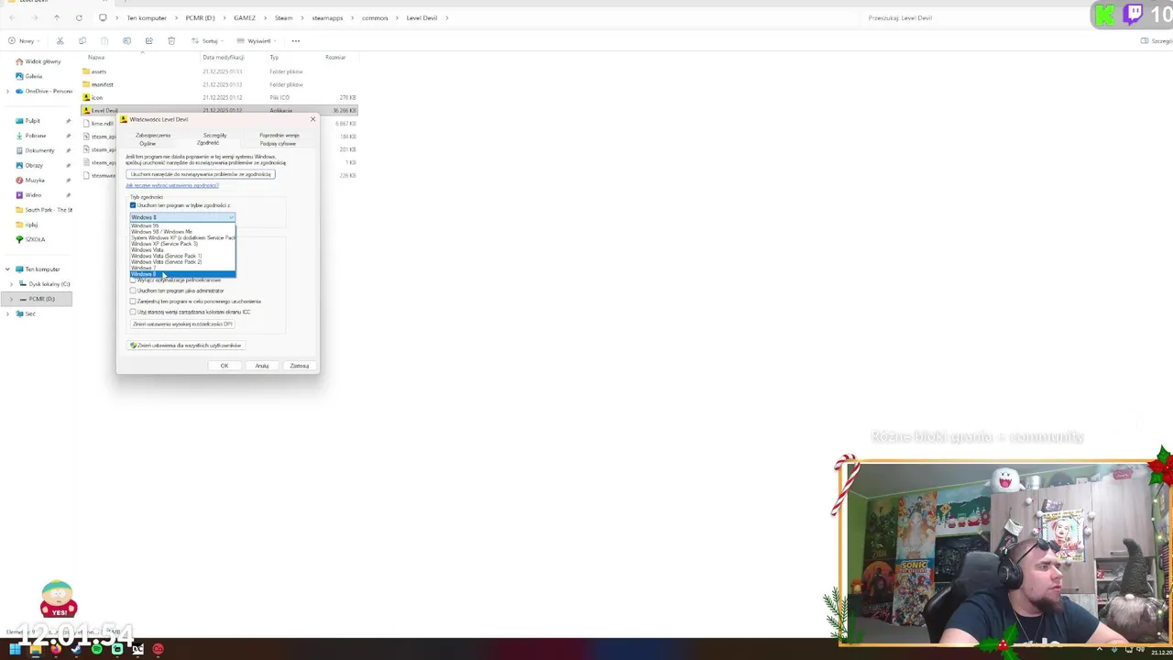
Task: Click the Cut scissors icon in toolbar
Action: coord(60,40)
